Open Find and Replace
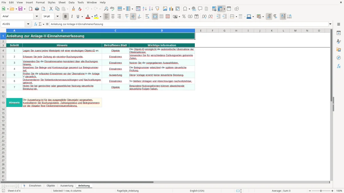This screenshot has width=344, height=193. (x=106, y=9)
